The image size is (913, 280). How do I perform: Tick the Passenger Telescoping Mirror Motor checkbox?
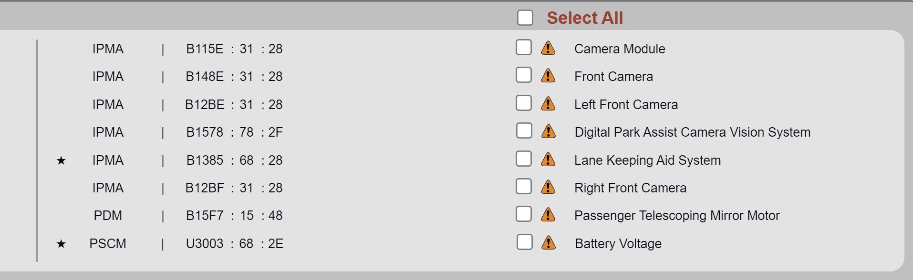pos(524,214)
